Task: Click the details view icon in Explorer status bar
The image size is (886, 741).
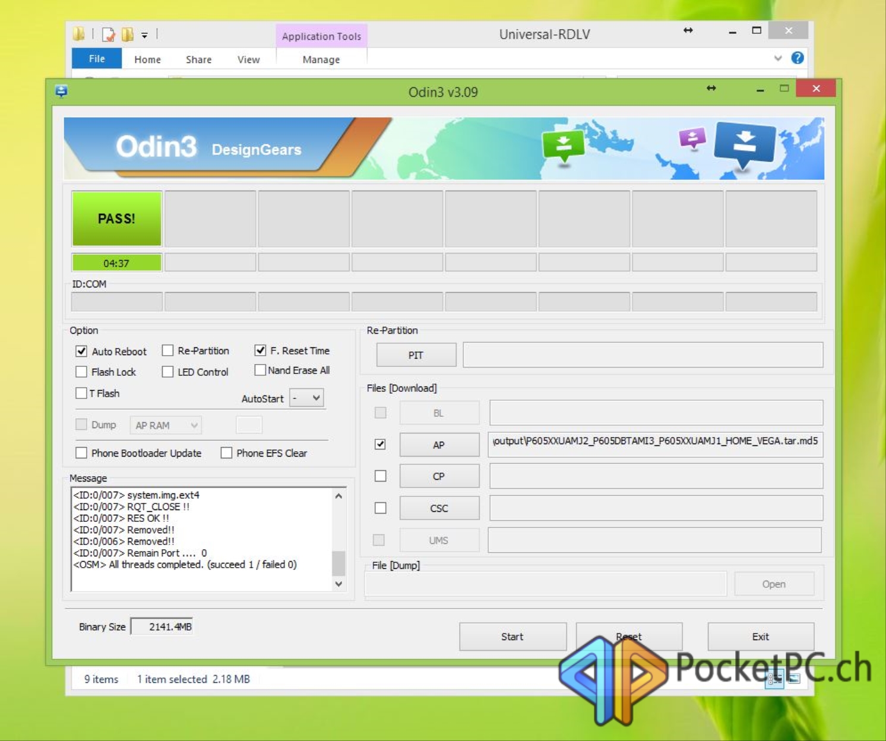Action: tap(774, 678)
